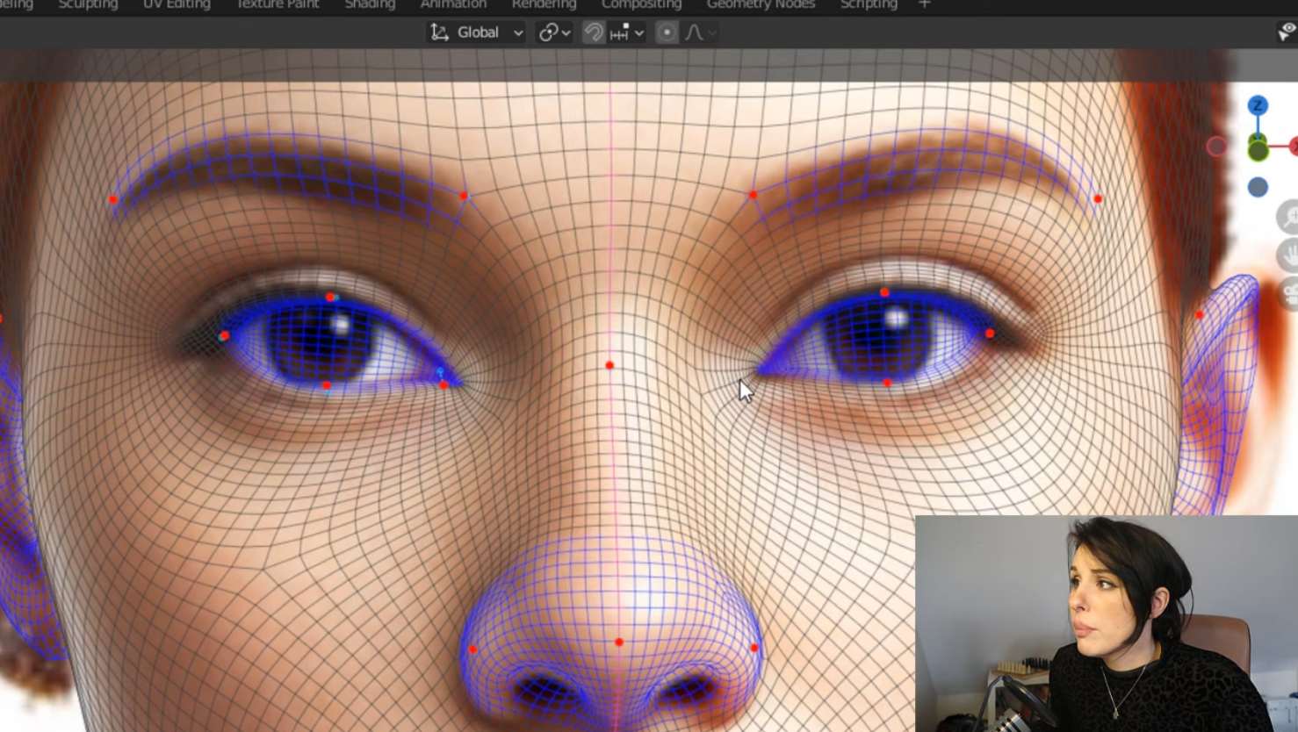
Task: Open viewport selectability and visibility menu
Action: pos(1287,32)
